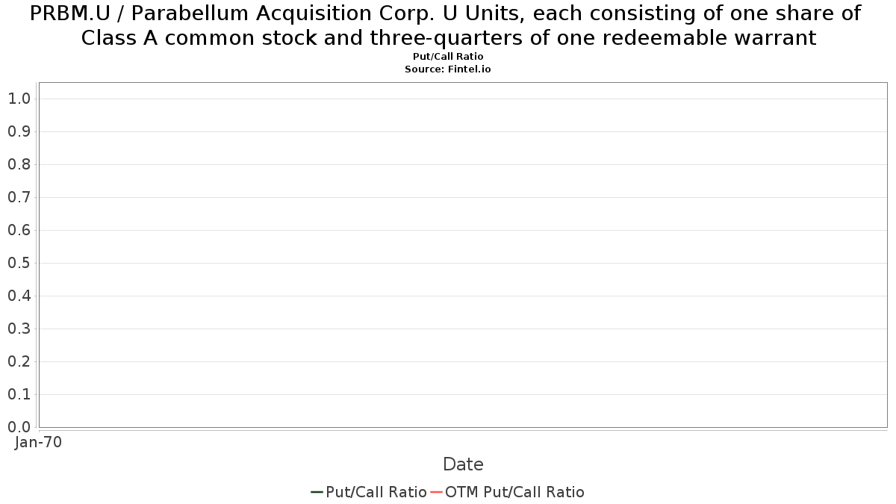
Task: Select the PRBM.U Parabellum Acquisition Corp. chart title
Action: pos(448,25)
